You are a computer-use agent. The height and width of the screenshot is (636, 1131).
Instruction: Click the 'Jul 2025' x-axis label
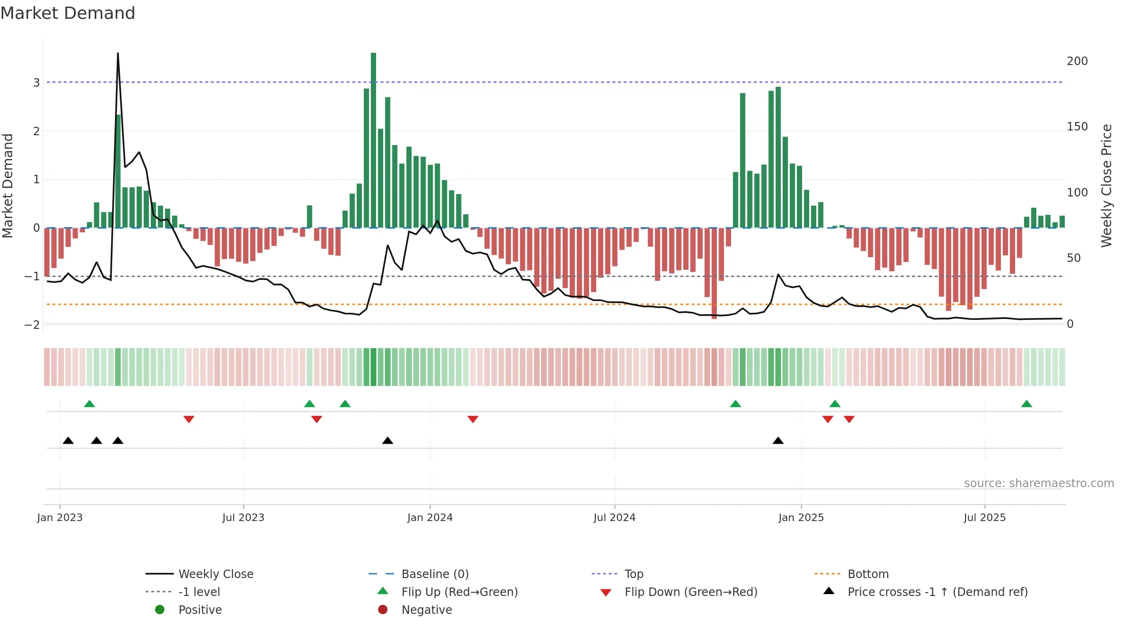tap(984, 517)
